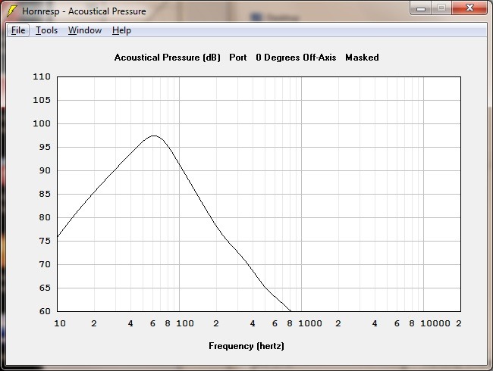Click the response curve peak near 97 dB
Image resolution: width=493 pixels, height=371 pixels.
coord(154,136)
